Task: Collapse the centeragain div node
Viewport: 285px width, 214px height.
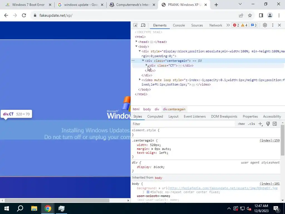Action: coord(143,60)
